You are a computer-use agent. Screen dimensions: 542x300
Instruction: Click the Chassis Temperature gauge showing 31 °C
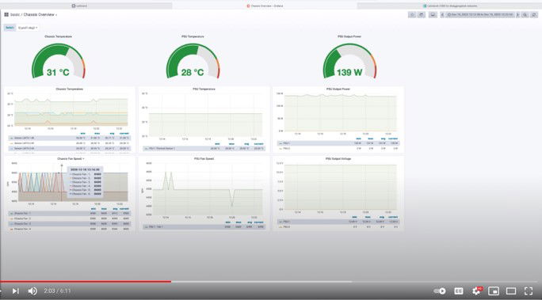58,61
